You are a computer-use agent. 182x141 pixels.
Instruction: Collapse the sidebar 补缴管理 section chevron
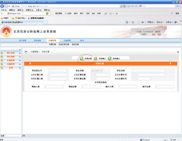tap(20, 64)
